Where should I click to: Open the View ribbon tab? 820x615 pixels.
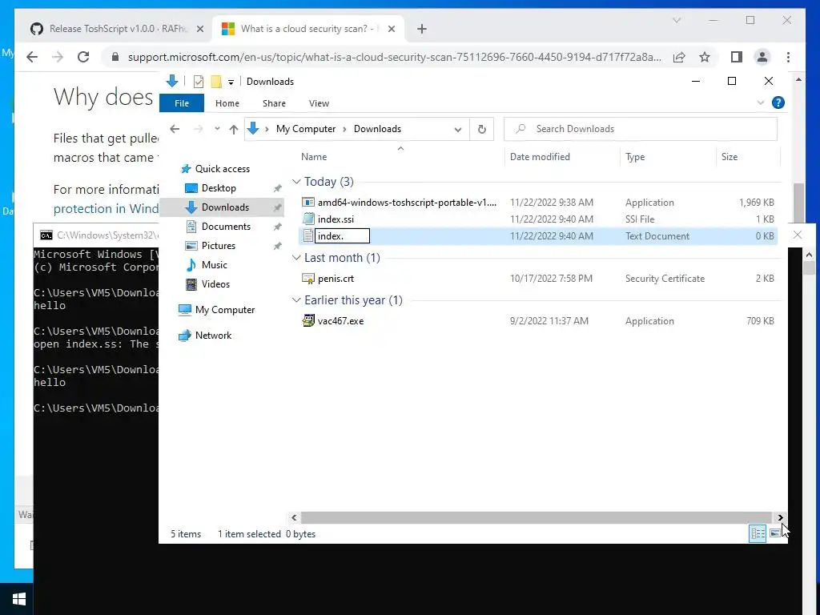click(x=319, y=103)
